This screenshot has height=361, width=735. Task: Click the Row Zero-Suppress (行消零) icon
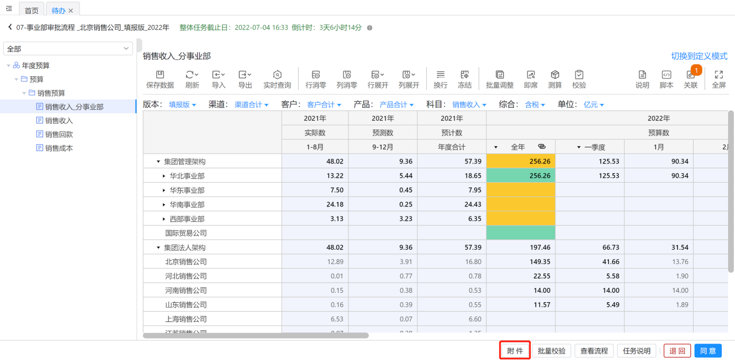(316, 75)
